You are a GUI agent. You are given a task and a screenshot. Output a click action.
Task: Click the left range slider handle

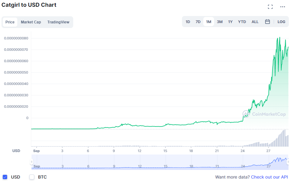[x=32, y=162]
